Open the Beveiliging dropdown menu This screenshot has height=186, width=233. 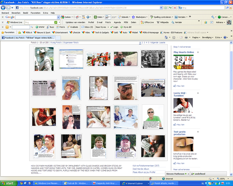click(x=208, y=37)
